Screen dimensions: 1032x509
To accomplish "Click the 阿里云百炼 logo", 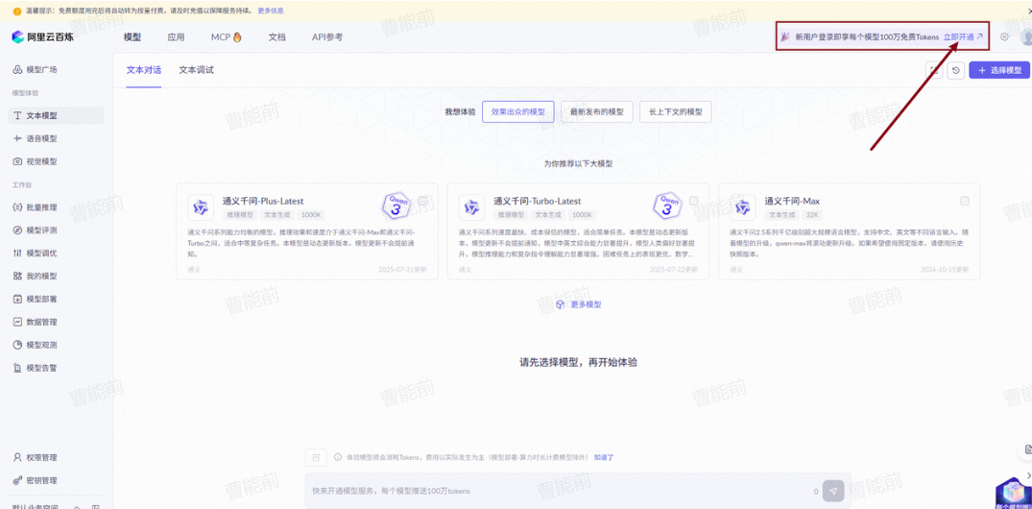I will (43, 37).
